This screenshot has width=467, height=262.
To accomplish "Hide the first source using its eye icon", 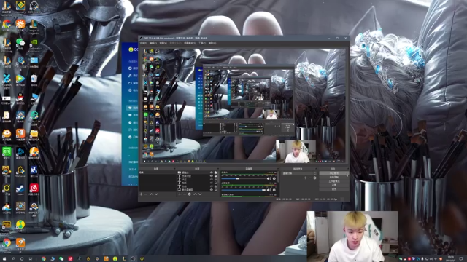I will (x=212, y=172).
